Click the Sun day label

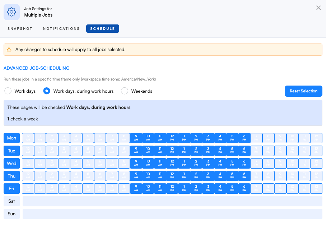coord(11,214)
